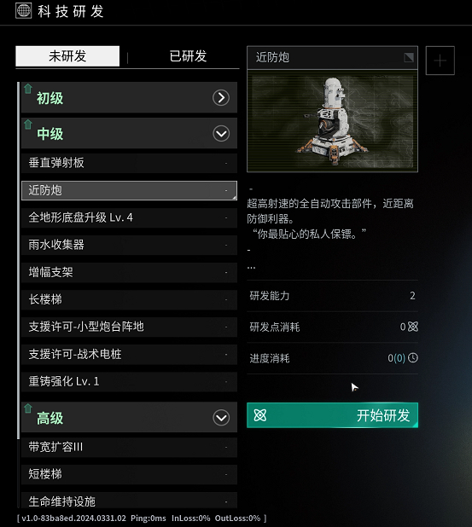Click the corner icon in 近防炮 header

point(409,57)
